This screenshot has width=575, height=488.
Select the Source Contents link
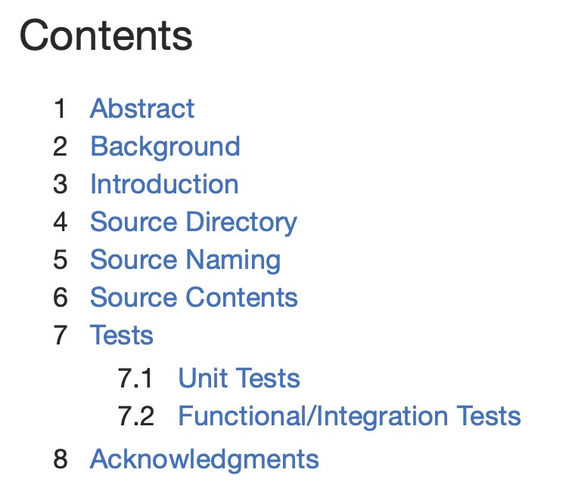194,298
